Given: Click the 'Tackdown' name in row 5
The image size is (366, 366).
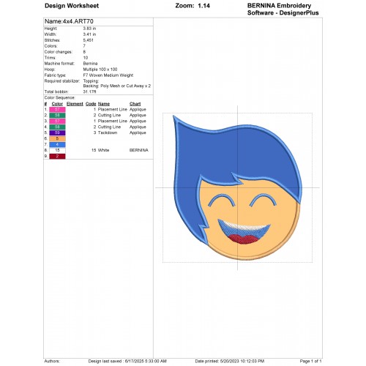Looking at the screenshot, I should click(x=108, y=132).
